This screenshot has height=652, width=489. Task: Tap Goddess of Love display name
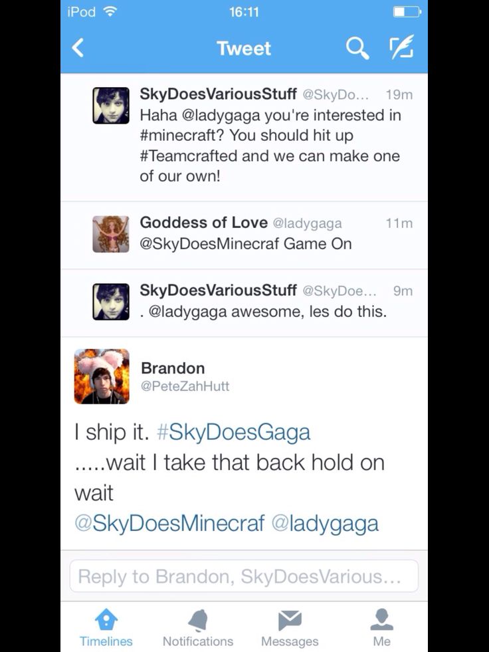point(204,223)
